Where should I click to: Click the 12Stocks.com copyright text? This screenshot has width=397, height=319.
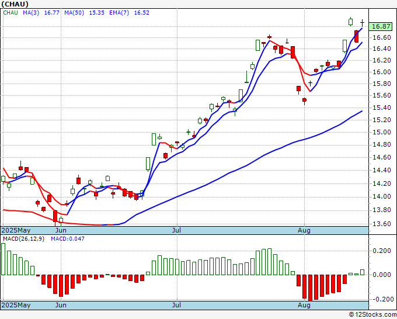(372, 315)
